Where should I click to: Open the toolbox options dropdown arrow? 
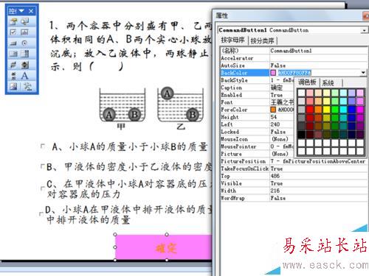(21, 11)
